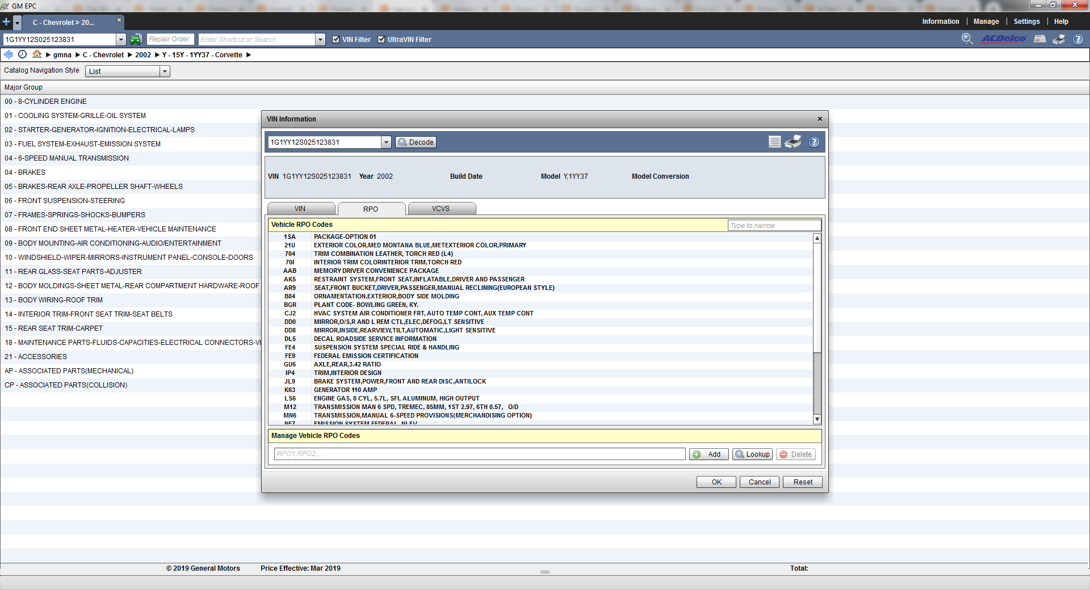Image resolution: width=1090 pixels, height=590 pixels.
Task: Click the 2002 breadcrumb link
Action: (x=143, y=55)
